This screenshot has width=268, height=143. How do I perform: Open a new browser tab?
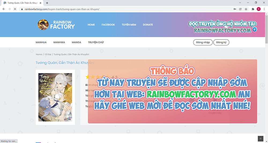(47, 3)
